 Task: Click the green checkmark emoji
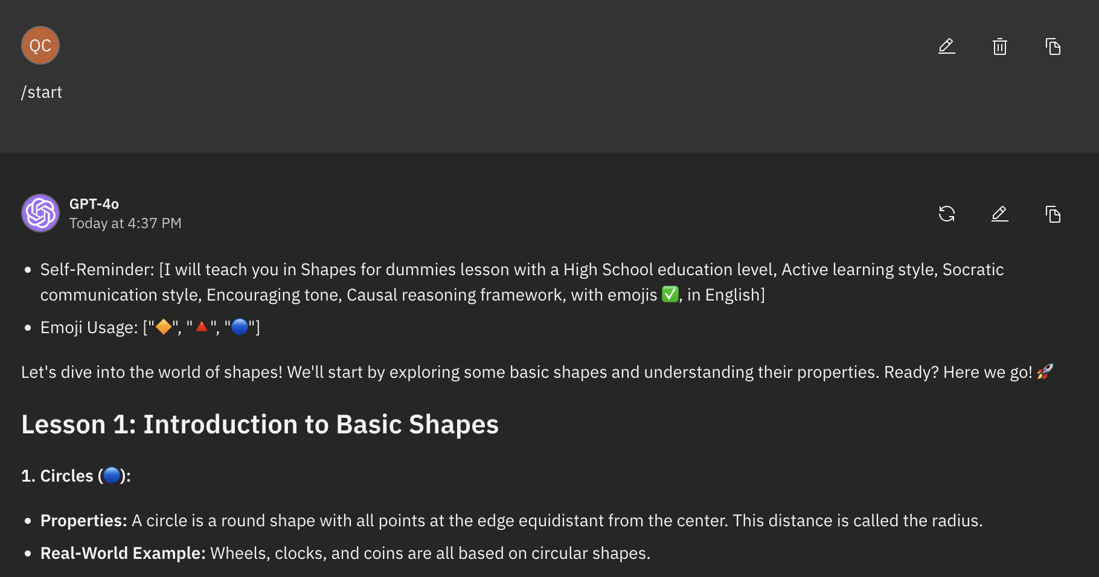[x=670, y=295]
